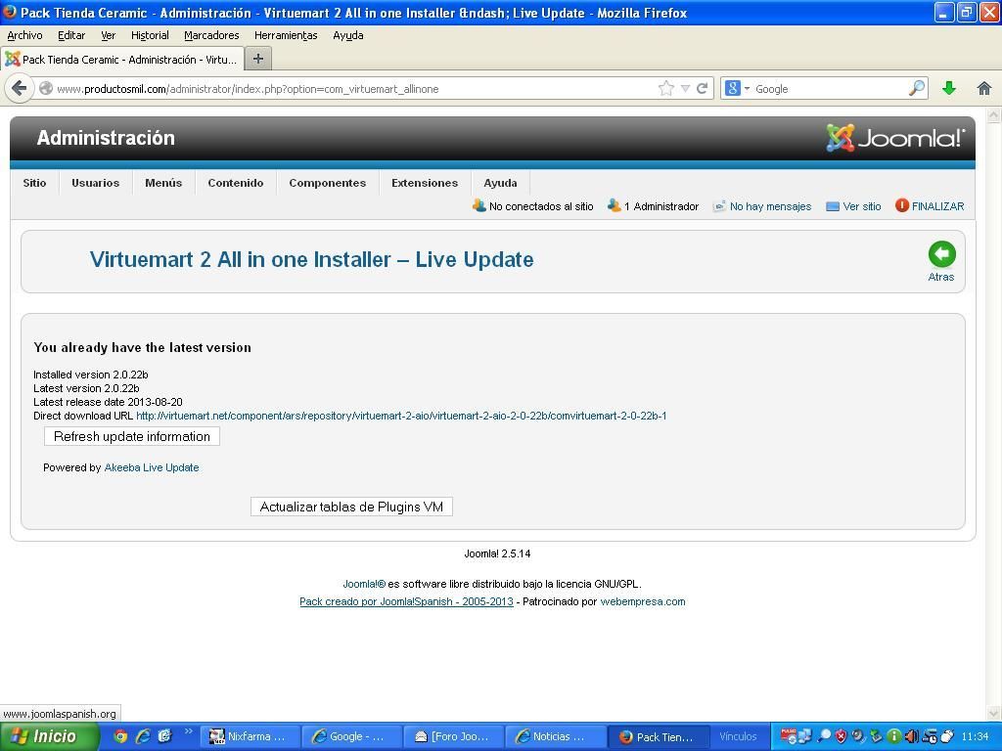Click the volume speaker tray icon
1002x751 pixels.
911,736
